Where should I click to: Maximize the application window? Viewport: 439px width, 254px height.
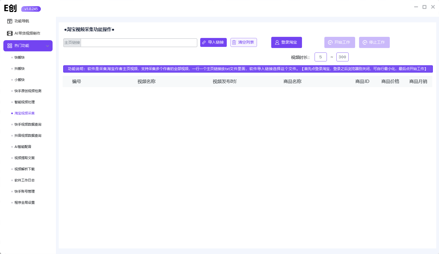click(424, 7)
